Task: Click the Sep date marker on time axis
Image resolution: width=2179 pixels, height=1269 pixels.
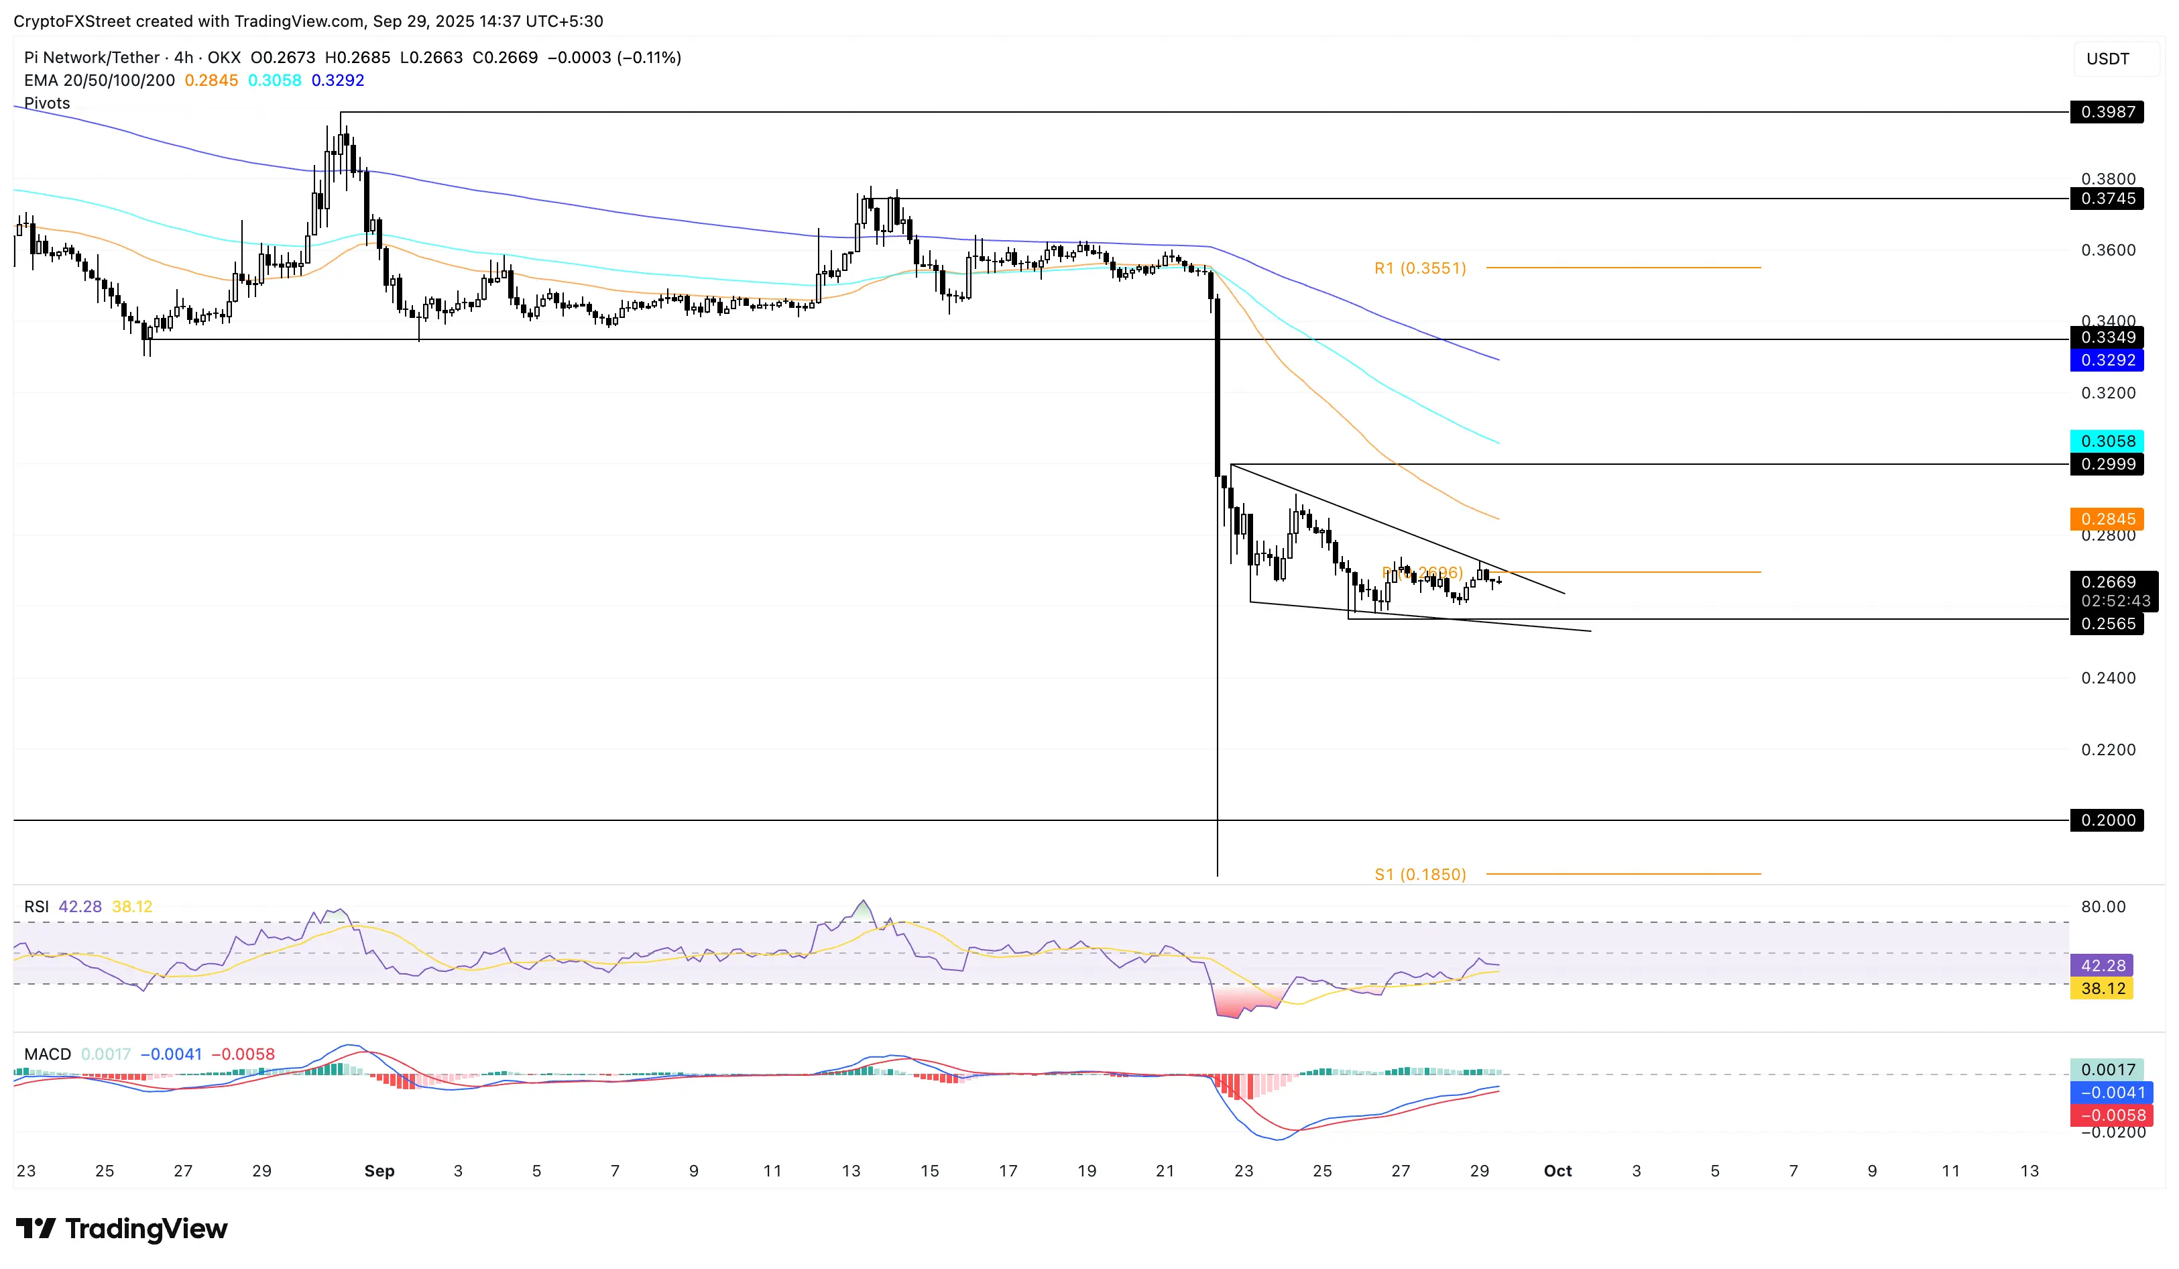Action: pos(379,1170)
